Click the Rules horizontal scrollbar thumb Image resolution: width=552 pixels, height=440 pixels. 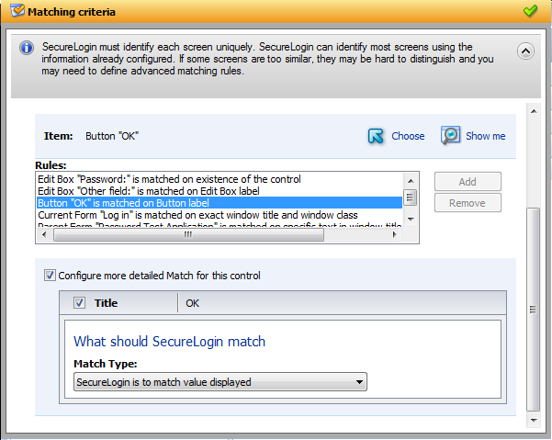coord(187,234)
